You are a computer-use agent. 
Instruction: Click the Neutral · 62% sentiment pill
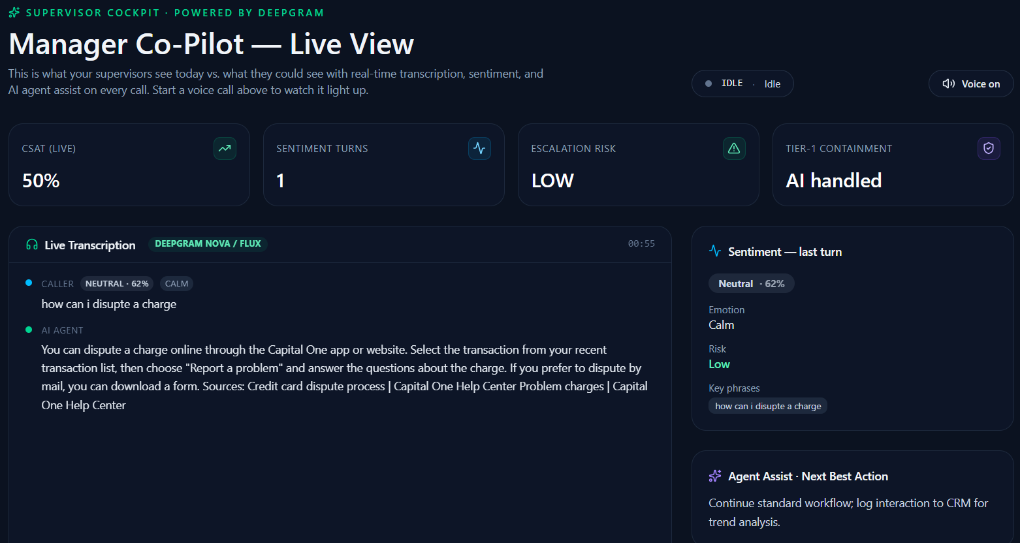pyautogui.click(x=752, y=283)
